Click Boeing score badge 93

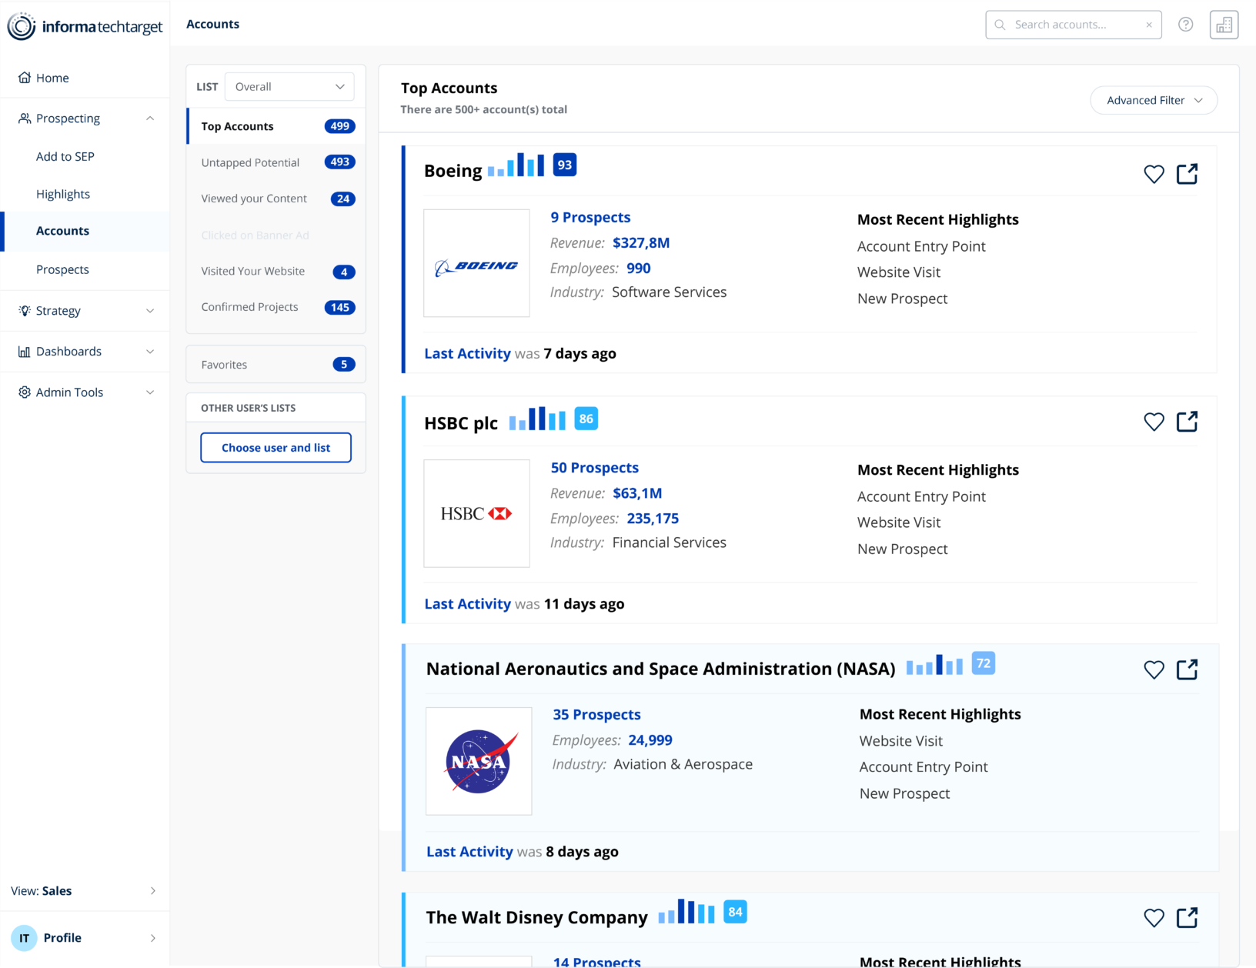pyautogui.click(x=565, y=165)
